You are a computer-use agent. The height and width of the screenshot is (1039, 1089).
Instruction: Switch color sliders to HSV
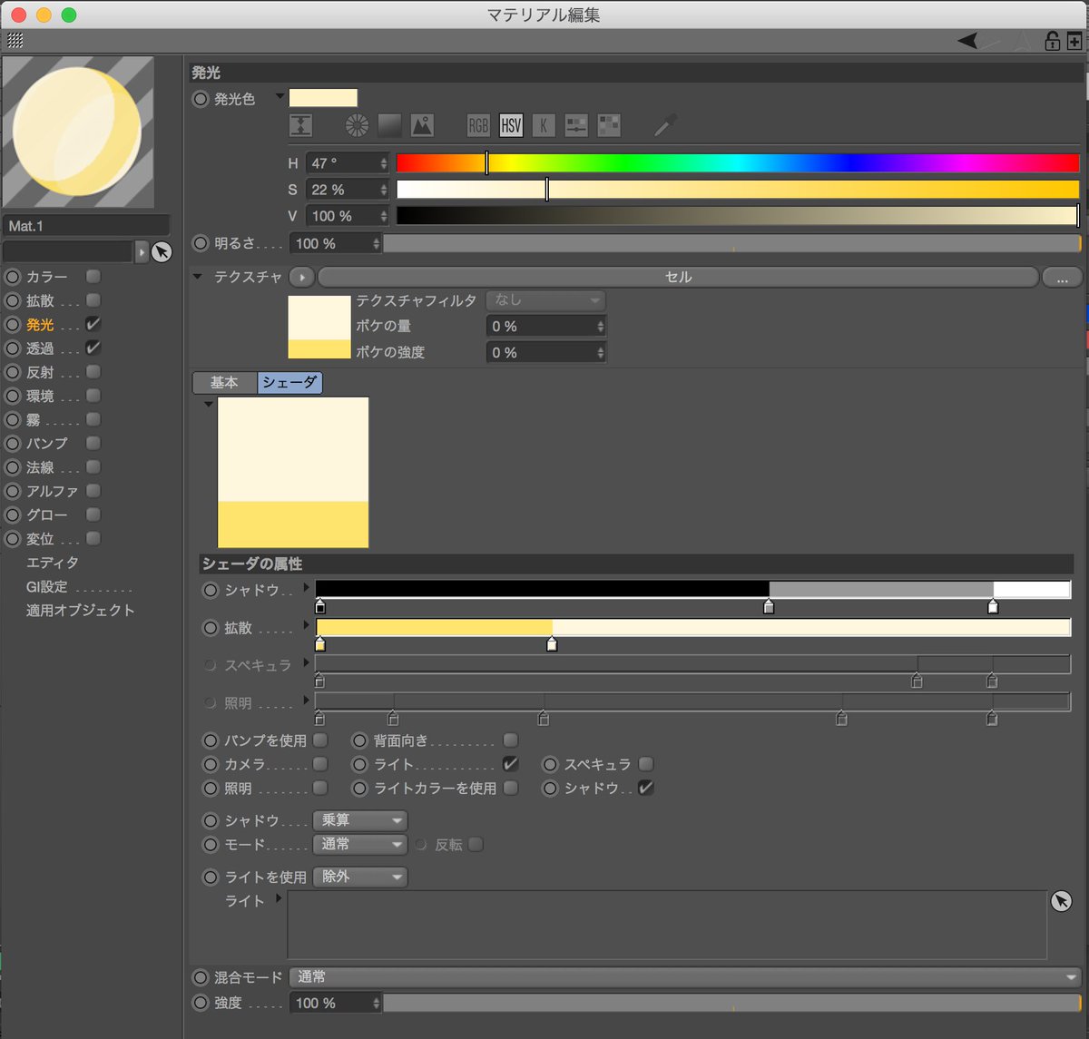pyautogui.click(x=511, y=125)
